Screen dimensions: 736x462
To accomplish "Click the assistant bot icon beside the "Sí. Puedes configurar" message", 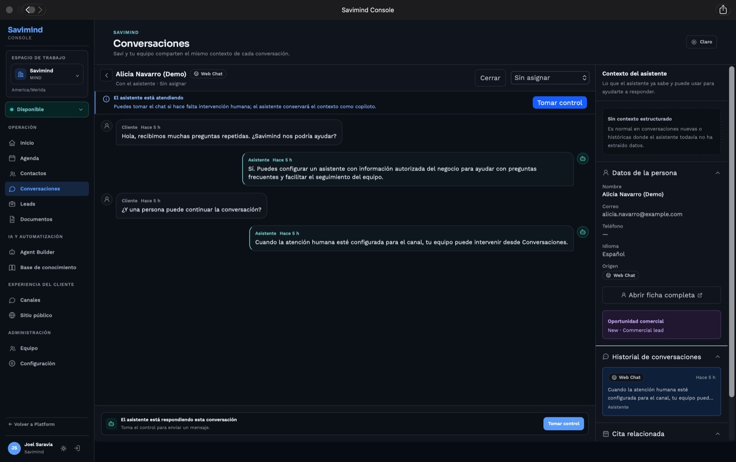I will [x=583, y=159].
